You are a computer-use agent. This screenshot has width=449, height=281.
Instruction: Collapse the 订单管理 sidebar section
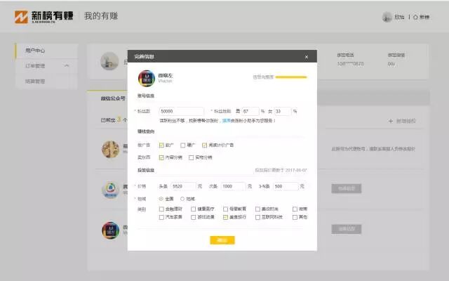67,66
